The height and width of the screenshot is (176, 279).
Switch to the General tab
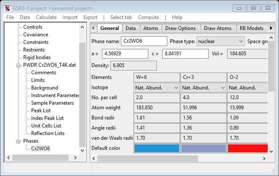(x=110, y=28)
